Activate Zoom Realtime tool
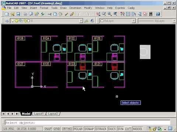This screenshot has height=132, width=177. tap(104, 14)
